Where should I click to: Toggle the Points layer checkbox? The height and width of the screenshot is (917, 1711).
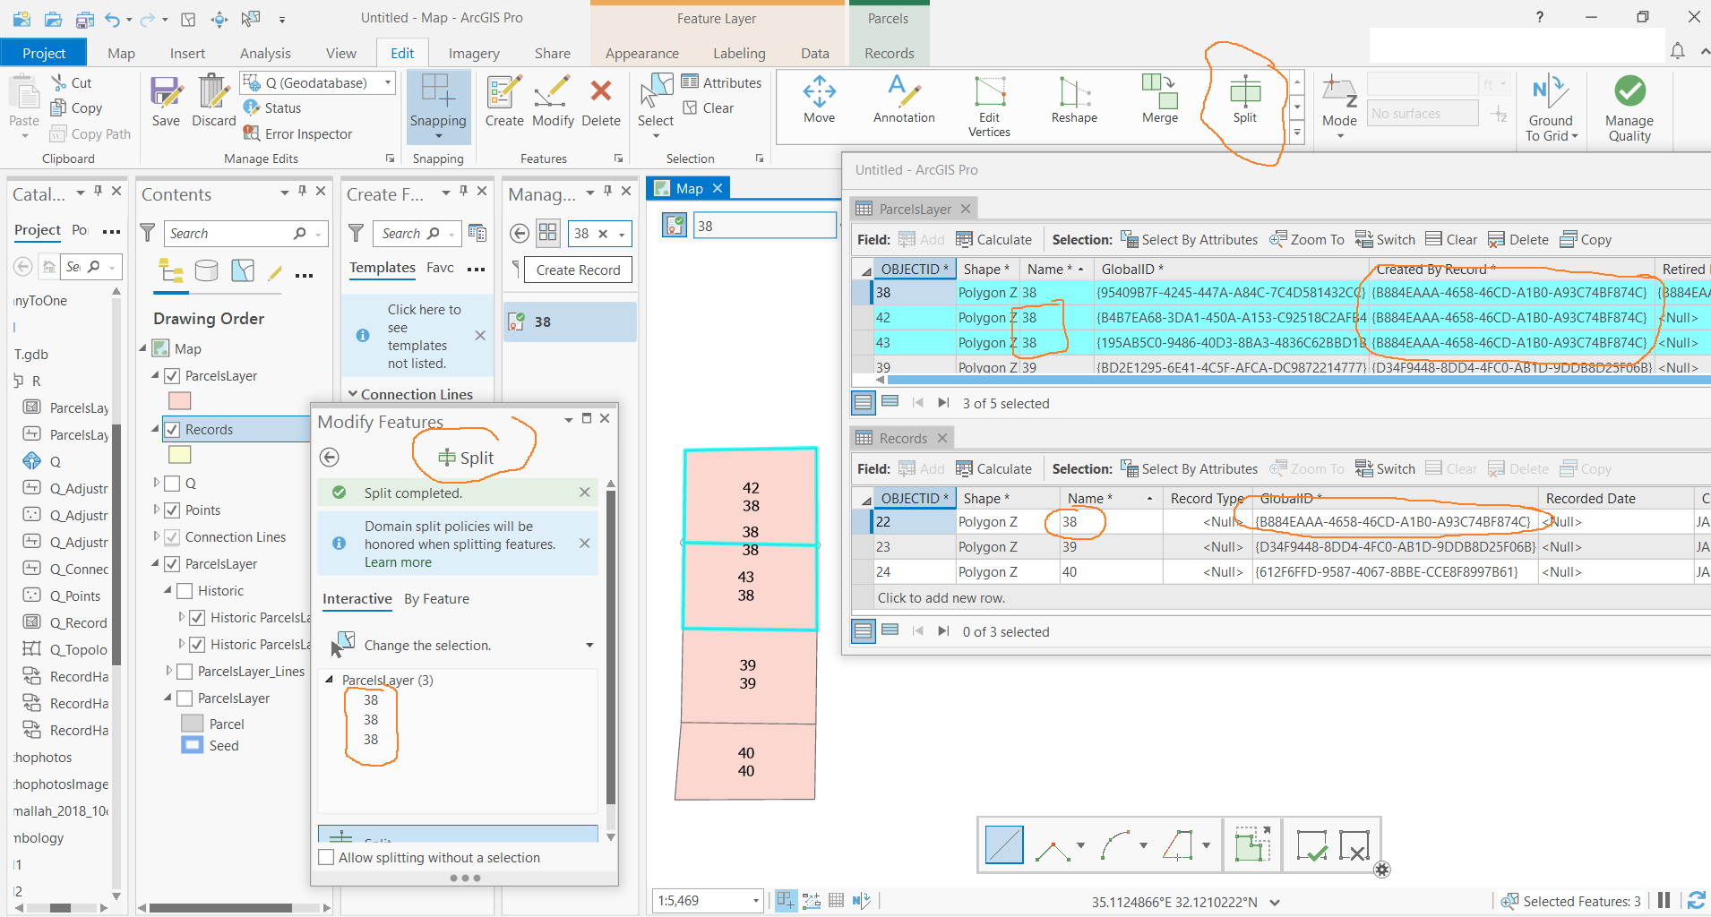172,510
